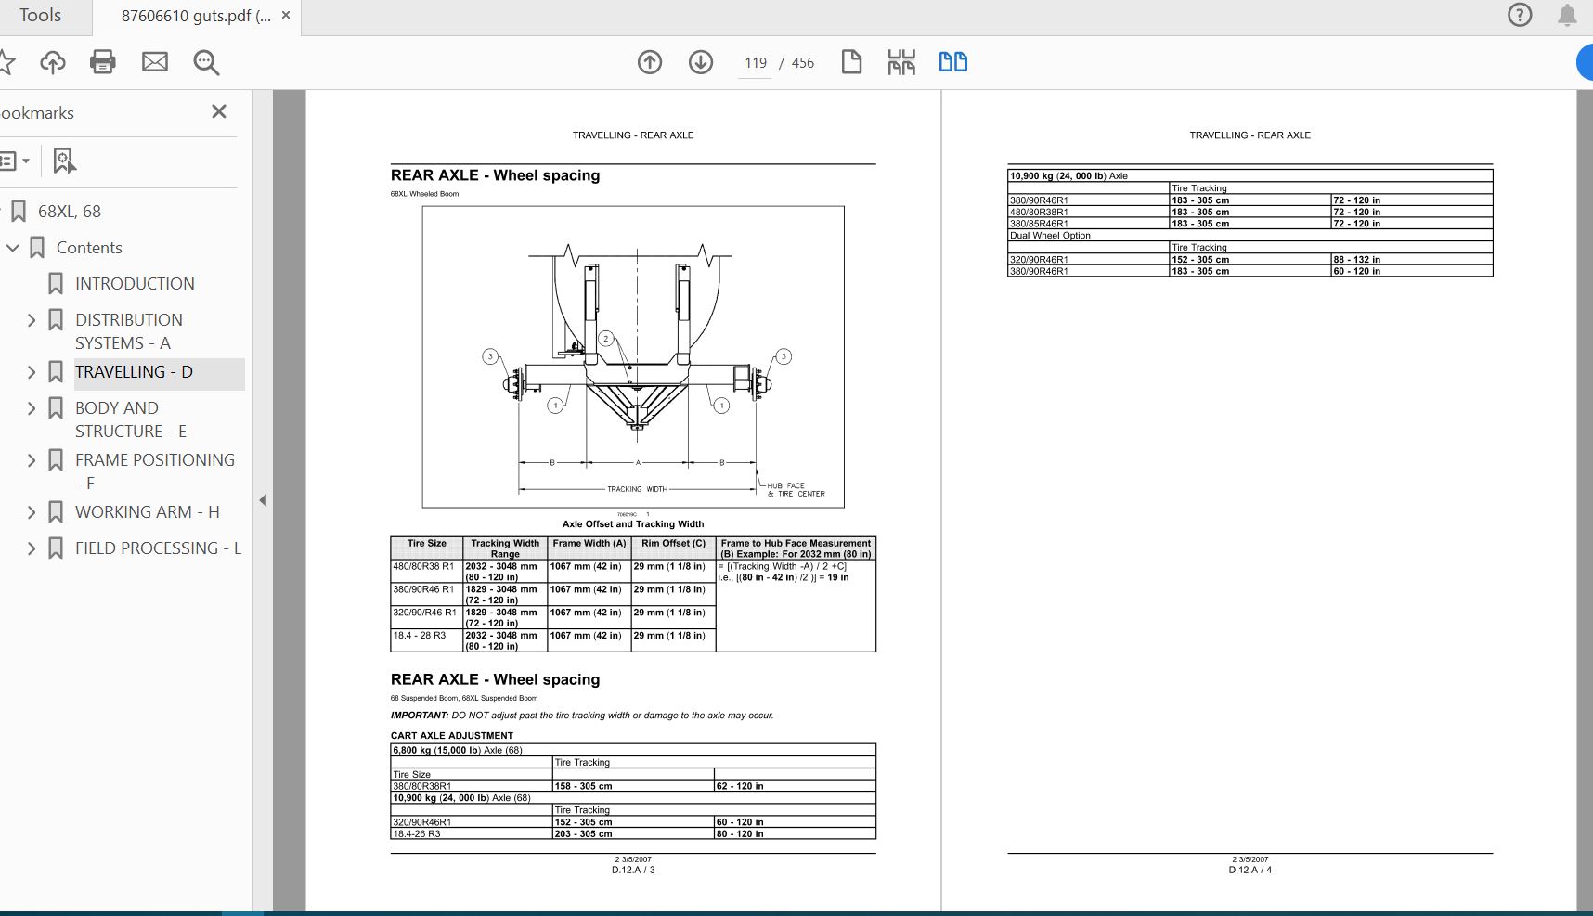Select the 87606610 guts.pdf tab
Screen dimensions: 1593x916
click(x=195, y=16)
